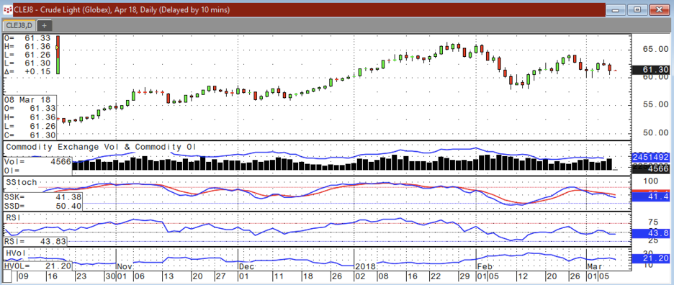674x285 pixels.
Task: Add a new chart tab with plus button
Action: pos(45,25)
